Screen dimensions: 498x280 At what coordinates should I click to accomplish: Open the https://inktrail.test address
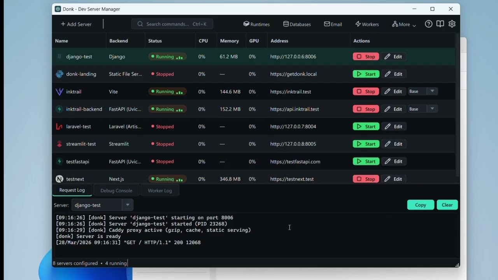tap(291, 92)
